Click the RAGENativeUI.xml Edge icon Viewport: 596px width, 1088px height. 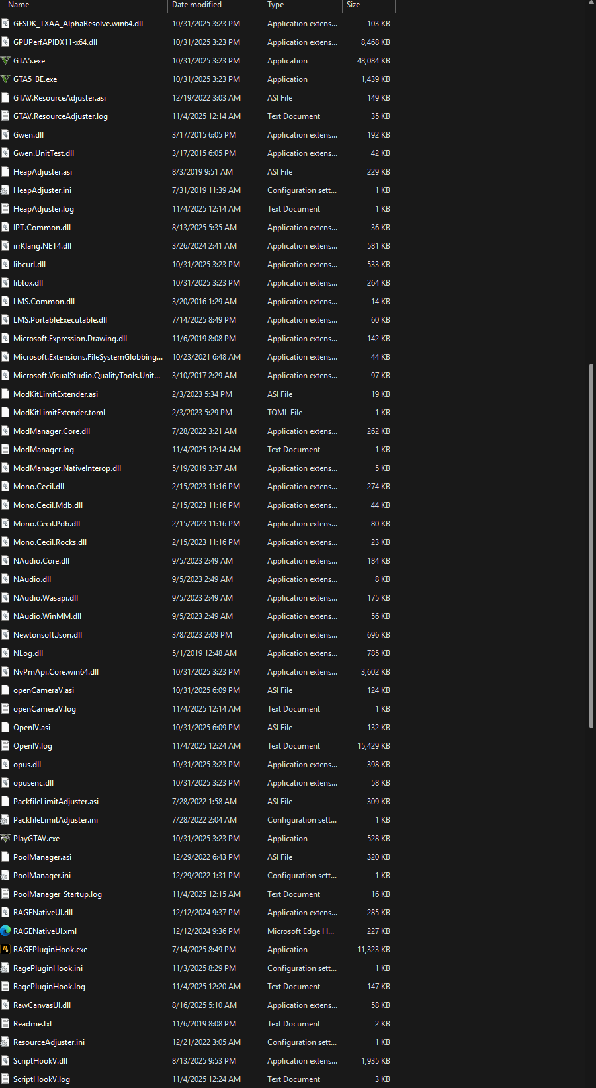[5, 931]
